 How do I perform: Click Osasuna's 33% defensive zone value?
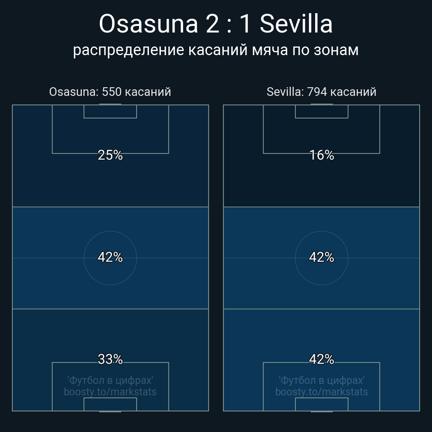pyautogui.click(x=110, y=359)
